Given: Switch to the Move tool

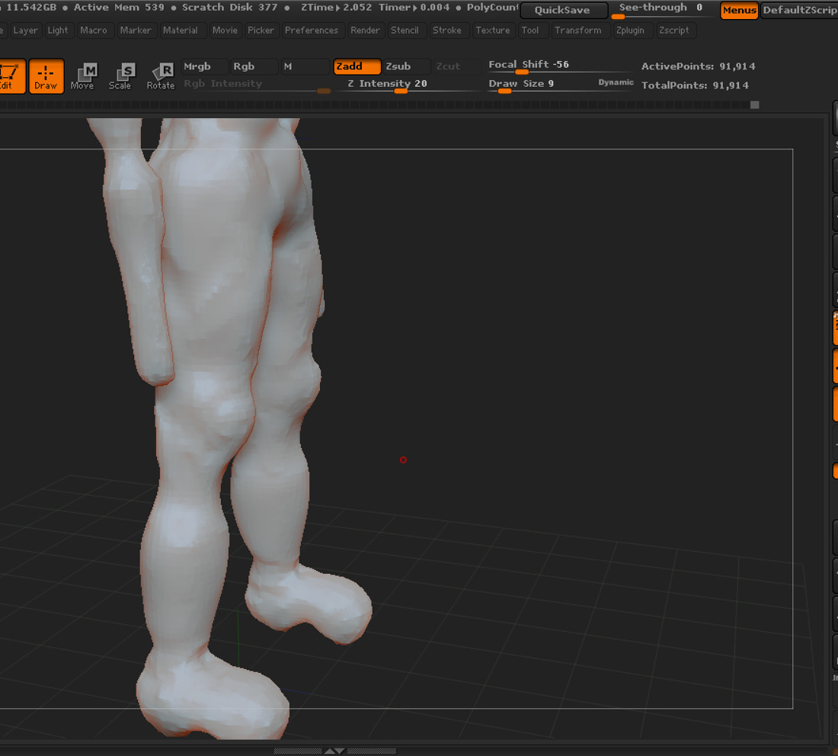Looking at the screenshot, I should 82,76.
